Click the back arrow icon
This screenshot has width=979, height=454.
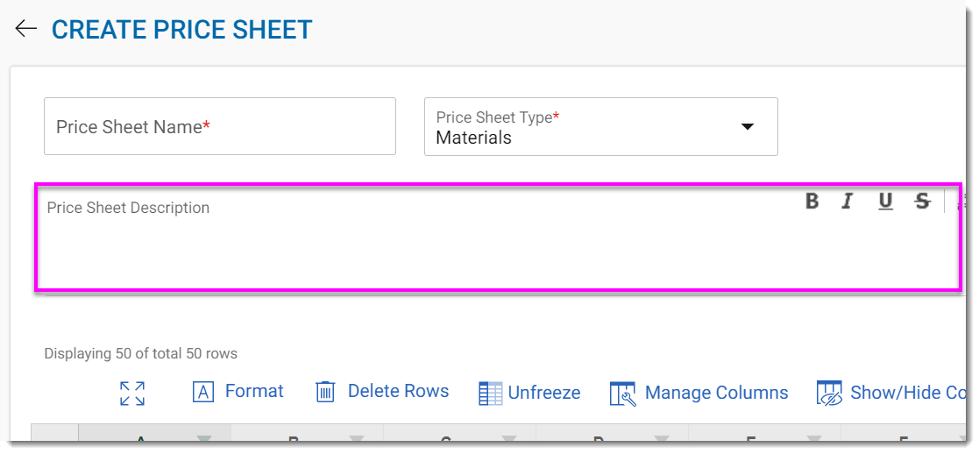click(26, 29)
